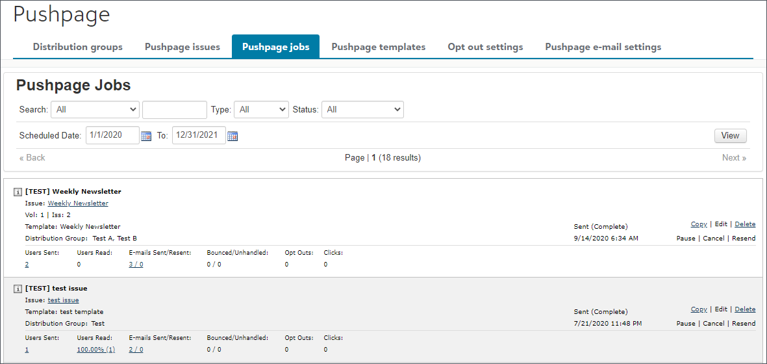Open the test issue link

[63, 300]
